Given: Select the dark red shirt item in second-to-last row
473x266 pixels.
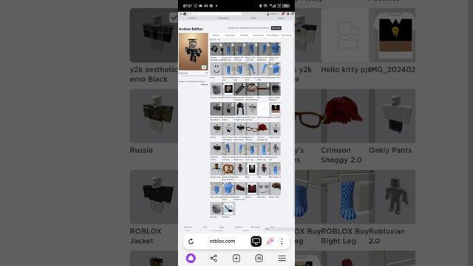Looking at the screenshot, I should point(251,189).
